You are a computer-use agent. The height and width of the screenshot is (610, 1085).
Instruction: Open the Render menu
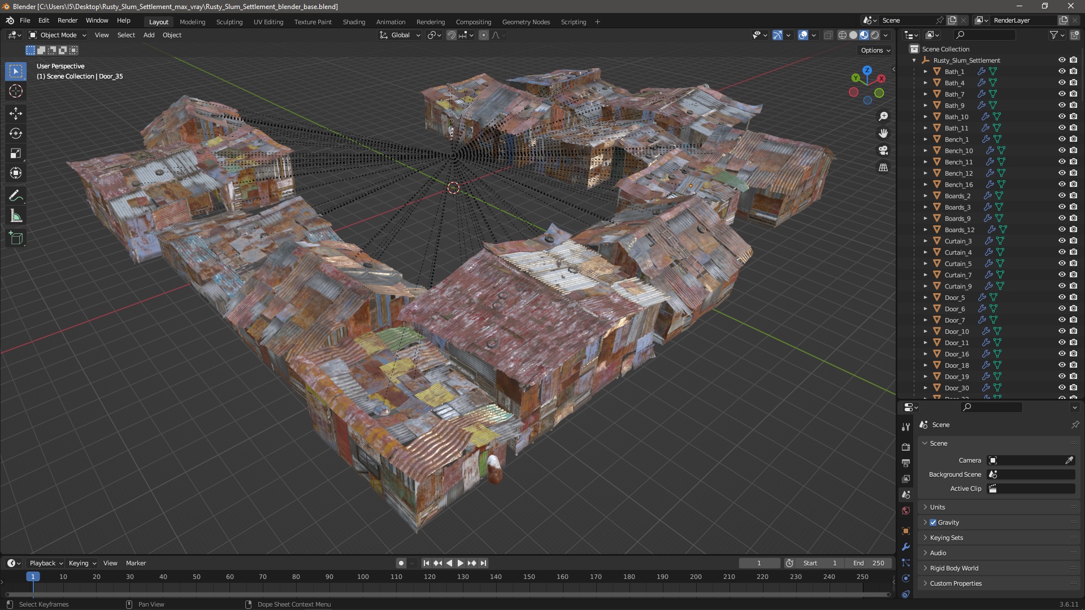point(67,20)
